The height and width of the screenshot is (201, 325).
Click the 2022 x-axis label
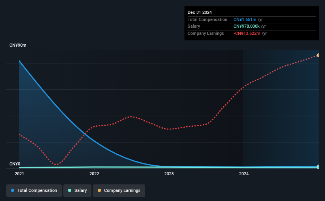94,174
